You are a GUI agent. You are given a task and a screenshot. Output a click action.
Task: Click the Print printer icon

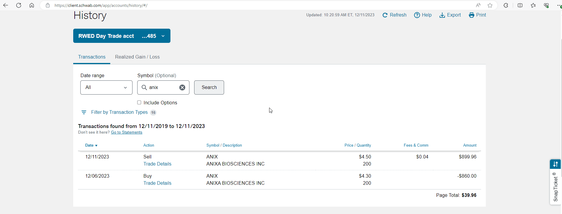[x=471, y=15]
